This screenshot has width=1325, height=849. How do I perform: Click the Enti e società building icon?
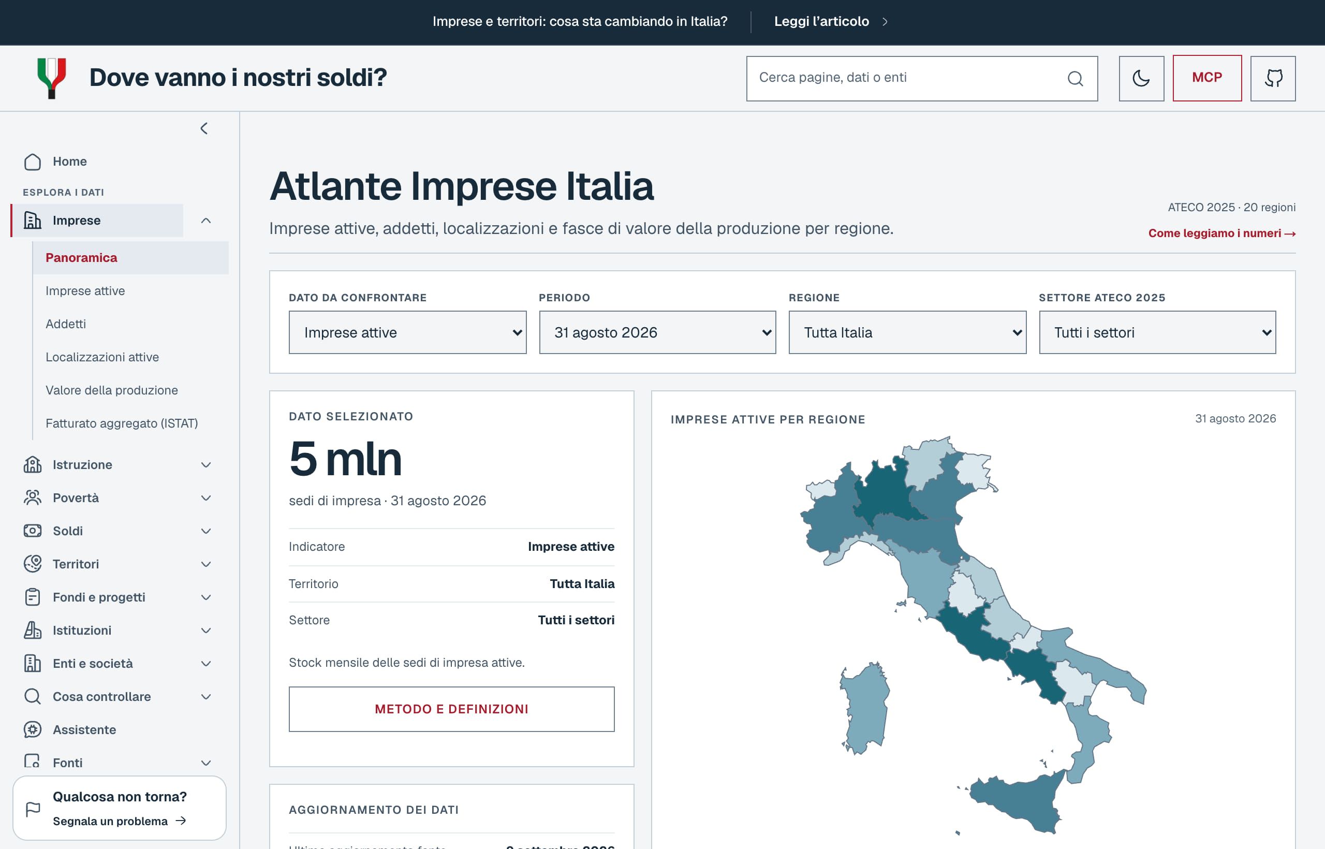click(33, 663)
